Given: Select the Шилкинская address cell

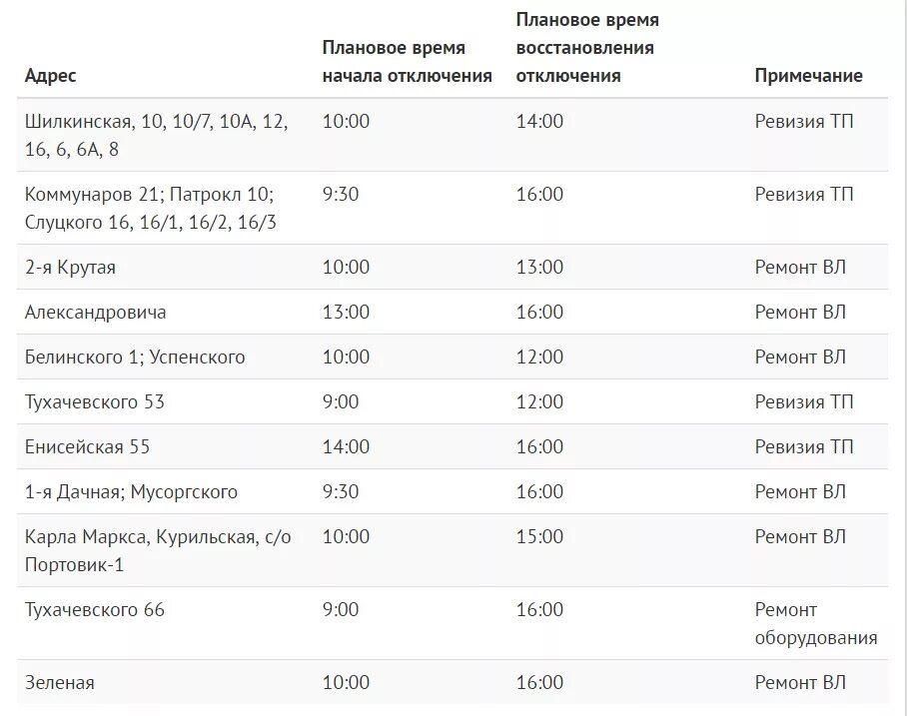Looking at the screenshot, I should coord(156,135).
